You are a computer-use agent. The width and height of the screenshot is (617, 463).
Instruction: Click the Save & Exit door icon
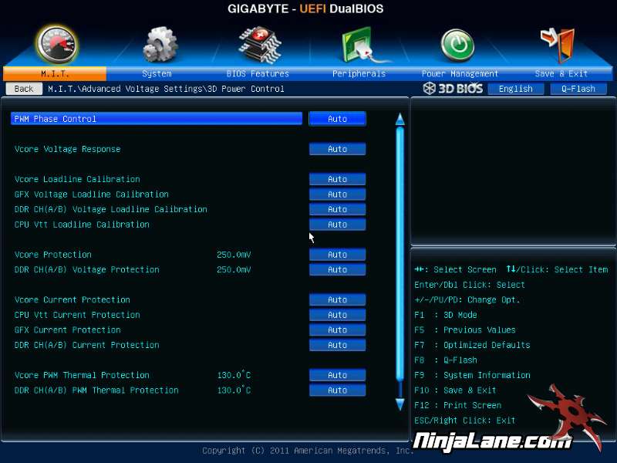pyautogui.click(x=558, y=44)
